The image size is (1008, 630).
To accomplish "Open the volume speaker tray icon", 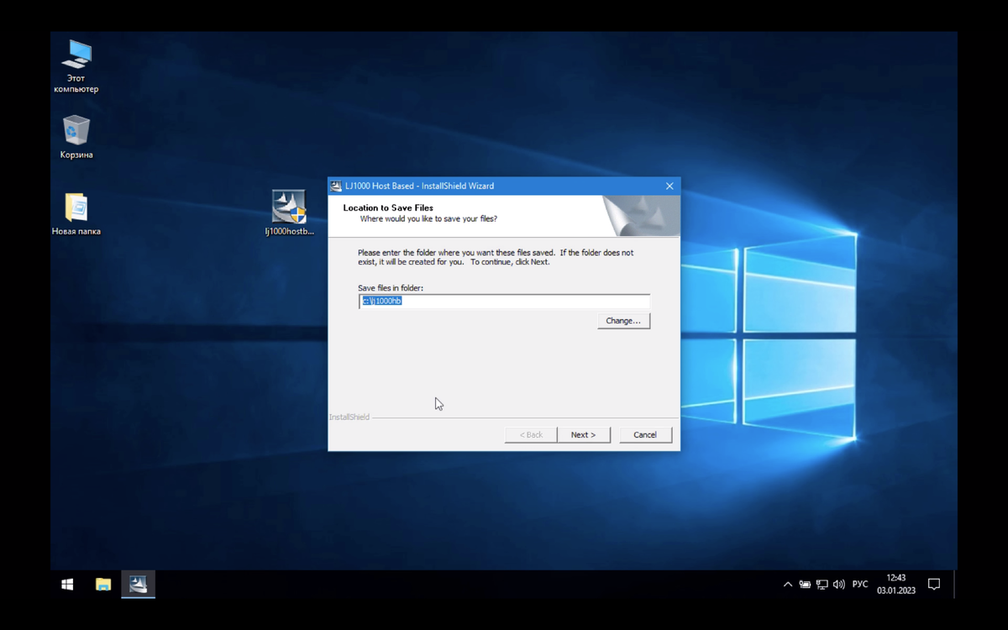I will tap(838, 584).
